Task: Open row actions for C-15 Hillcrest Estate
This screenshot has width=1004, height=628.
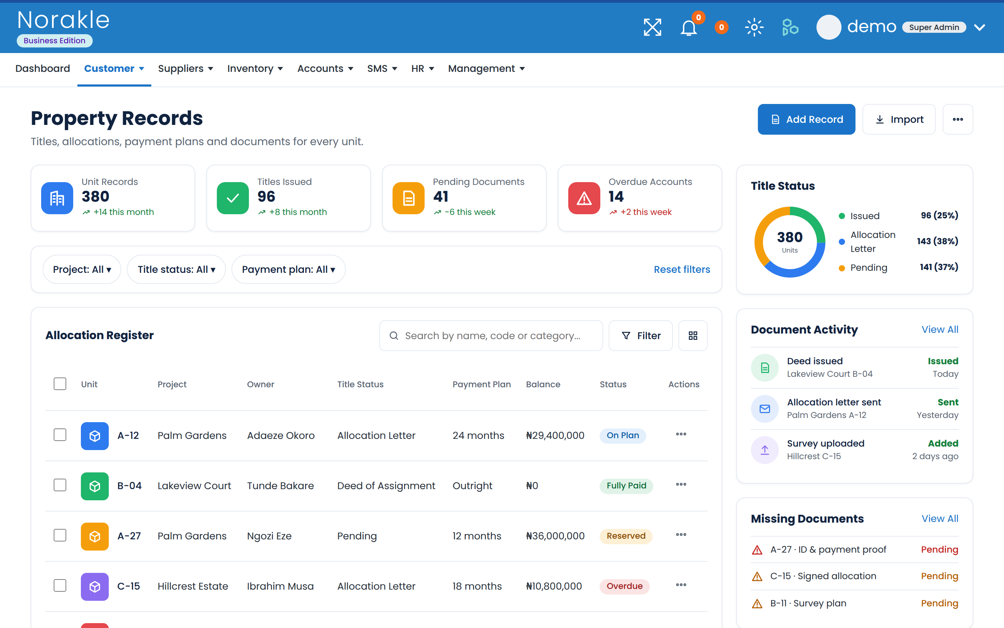Action: coord(681,585)
